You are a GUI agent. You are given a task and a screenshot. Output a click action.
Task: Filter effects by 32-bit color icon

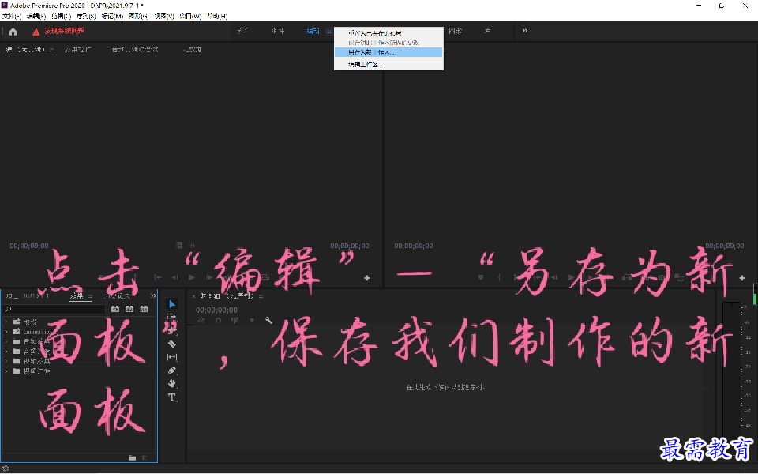pyautogui.click(x=129, y=309)
